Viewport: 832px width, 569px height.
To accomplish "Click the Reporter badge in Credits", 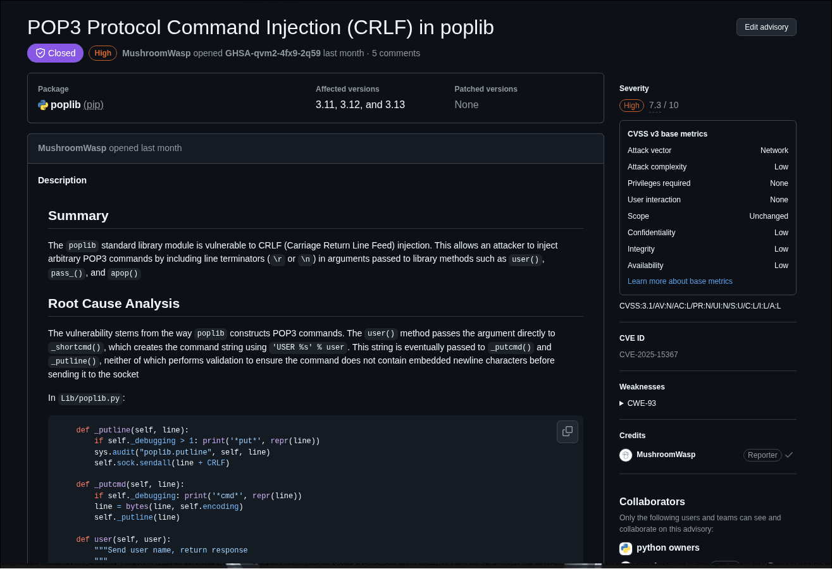I will [762, 455].
